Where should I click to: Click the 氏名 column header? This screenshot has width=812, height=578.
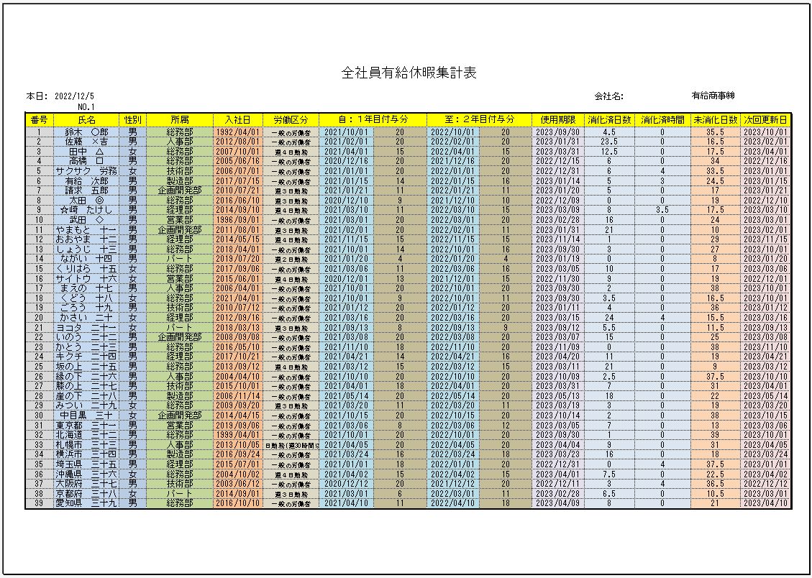86,119
